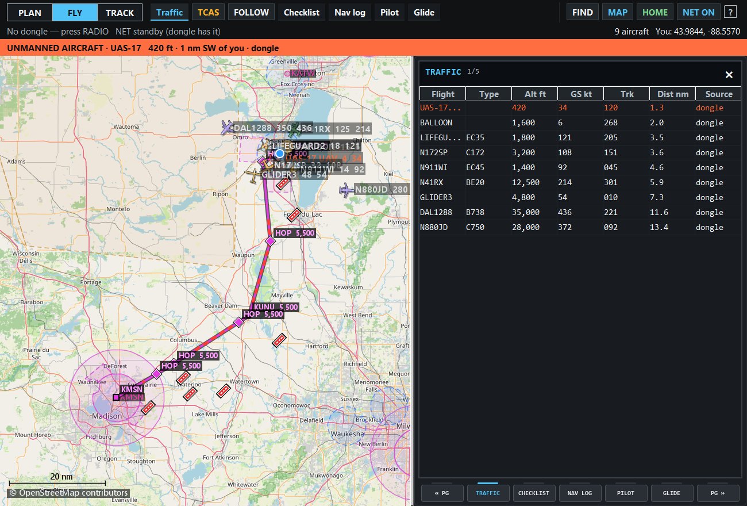747x506 pixels.
Task: Select the BALLOON row in the traffic table
Action: (x=580, y=122)
